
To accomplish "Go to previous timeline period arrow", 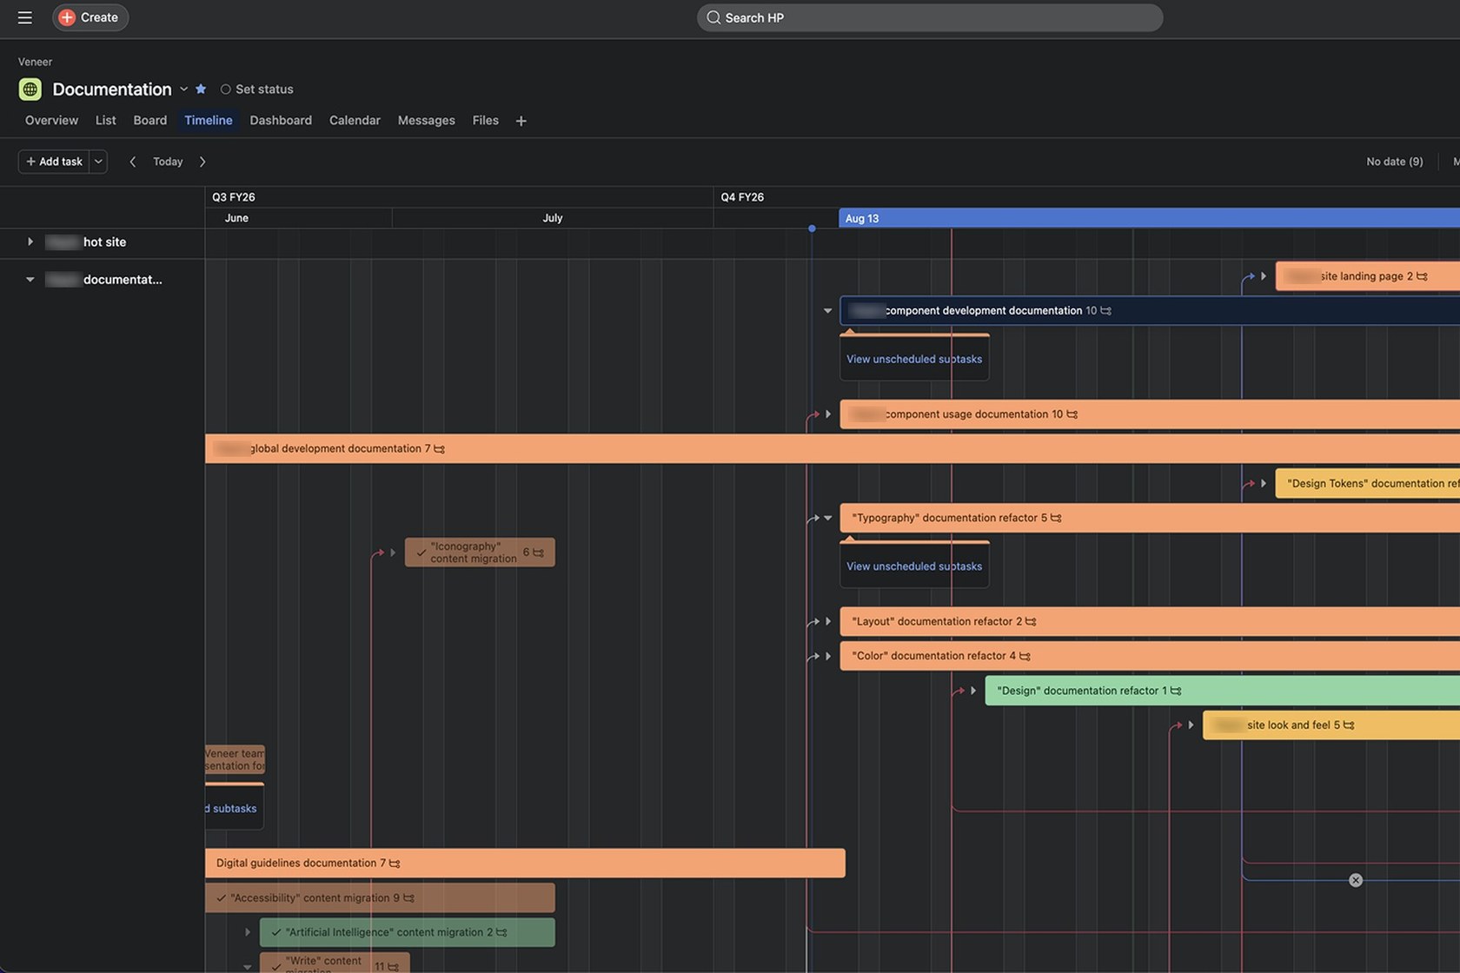I will click(x=132, y=162).
